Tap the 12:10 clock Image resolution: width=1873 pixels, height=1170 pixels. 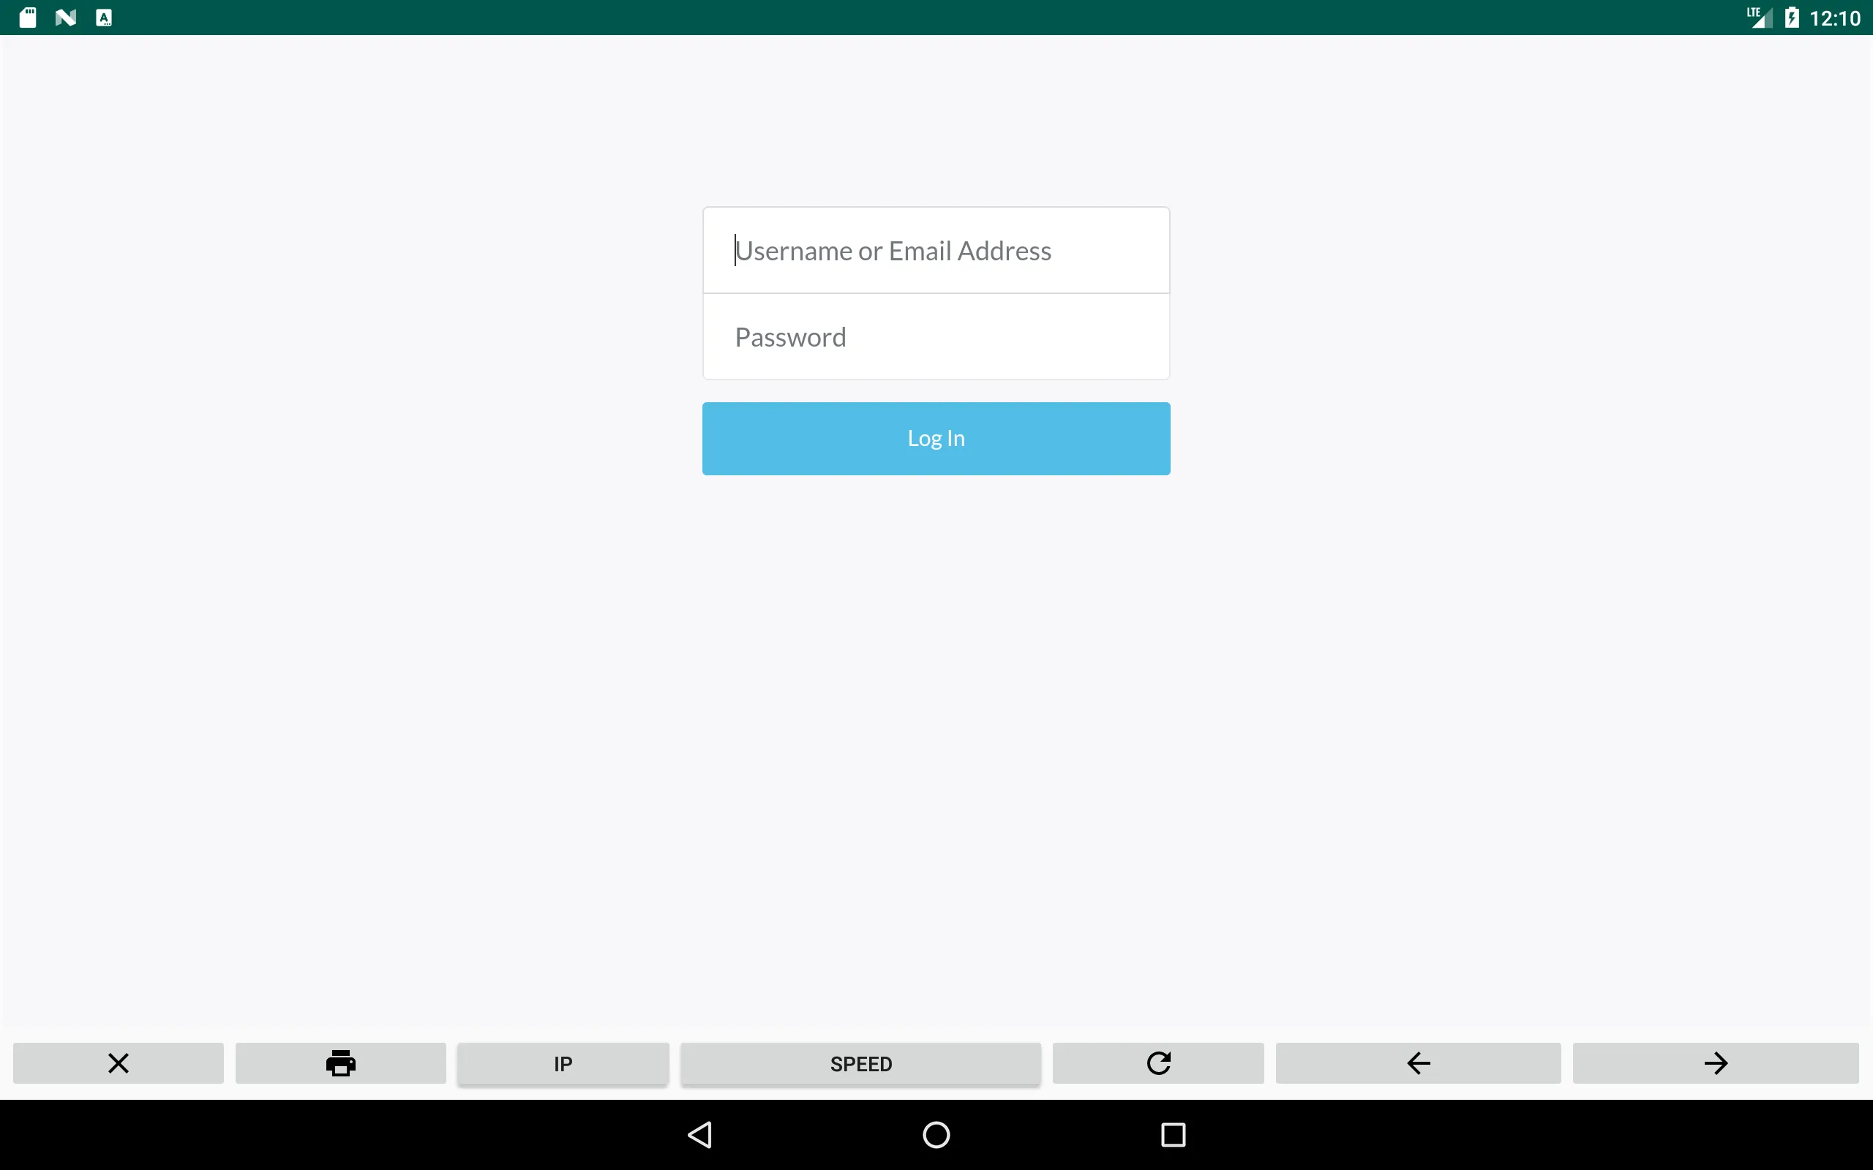click(1834, 18)
